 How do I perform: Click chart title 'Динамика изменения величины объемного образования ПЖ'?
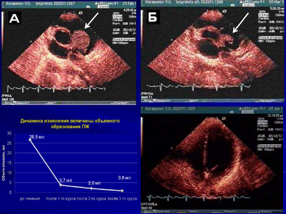click(x=70, y=124)
